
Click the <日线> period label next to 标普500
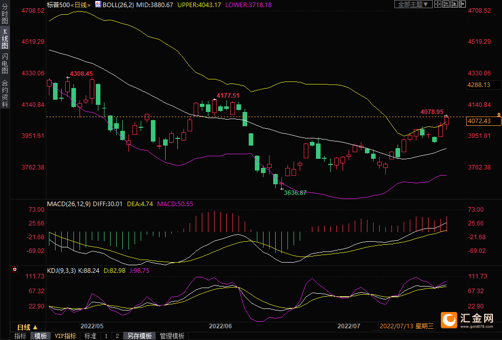coord(81,5)
